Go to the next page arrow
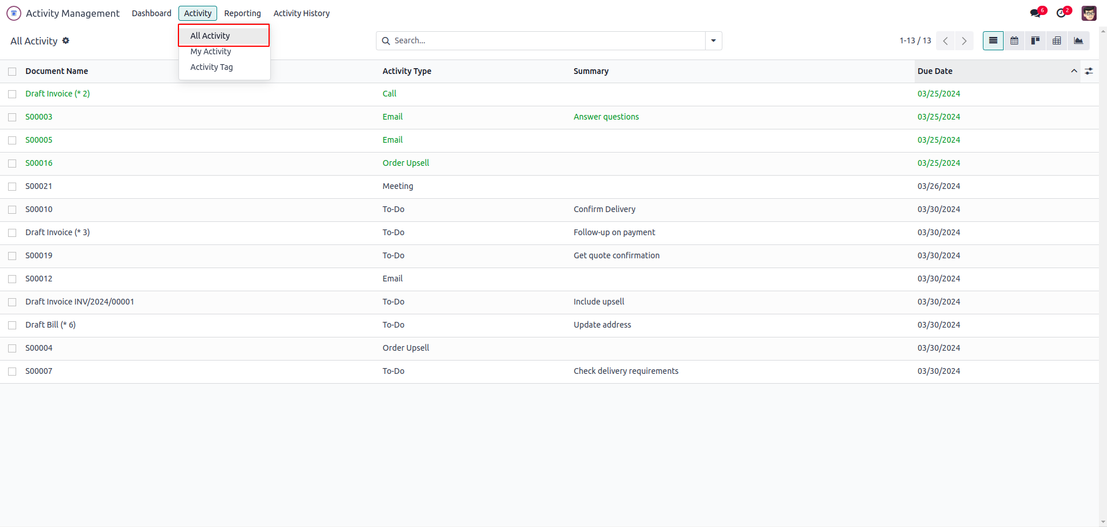Screen dimensions: 1107x527 point(964,40)
